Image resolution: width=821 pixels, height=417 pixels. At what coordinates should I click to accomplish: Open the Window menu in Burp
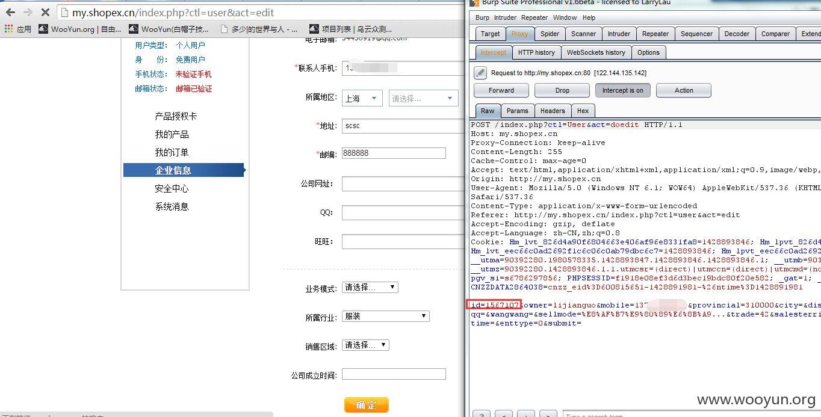(565, 17)
